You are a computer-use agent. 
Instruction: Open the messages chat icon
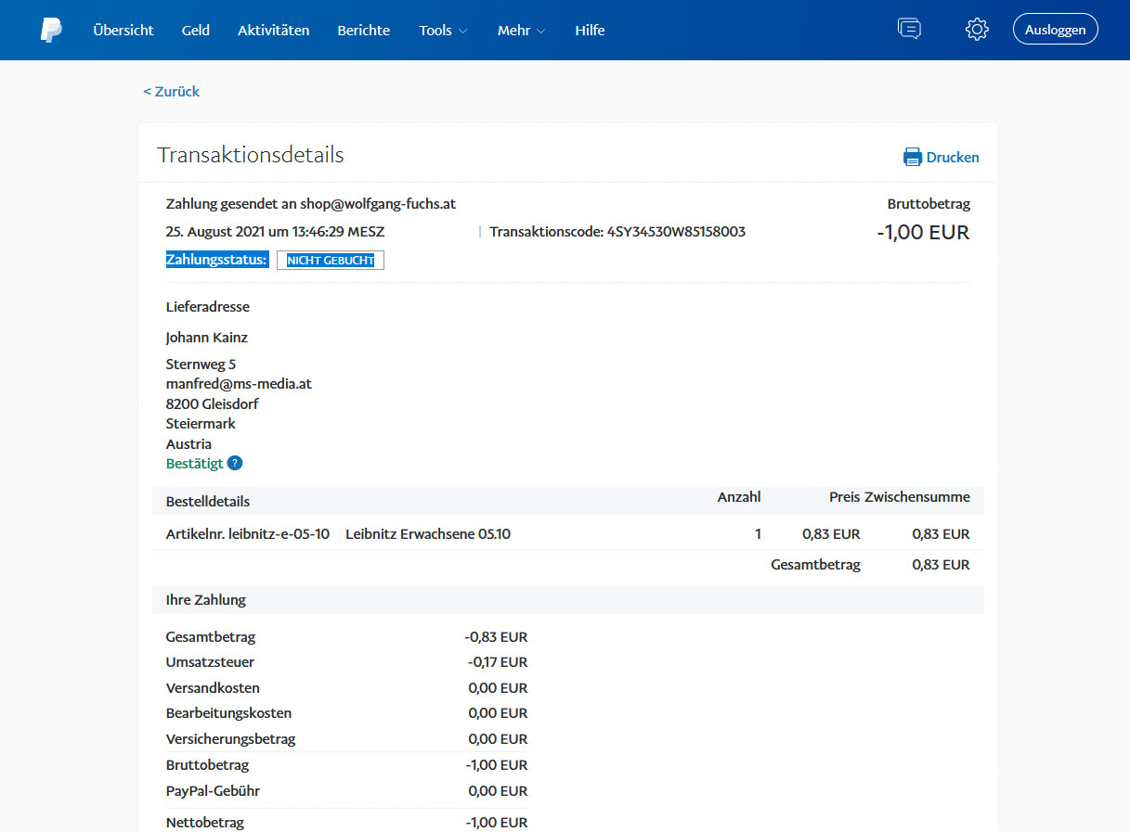tap(909, 30)
